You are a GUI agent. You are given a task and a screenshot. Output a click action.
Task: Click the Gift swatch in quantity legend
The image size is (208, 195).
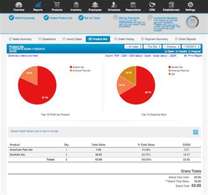click(x=169, y=74)
